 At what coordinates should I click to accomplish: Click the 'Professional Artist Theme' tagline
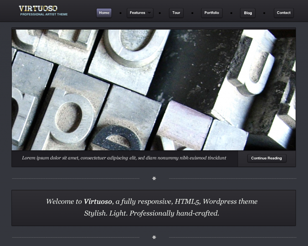point(44,14)
